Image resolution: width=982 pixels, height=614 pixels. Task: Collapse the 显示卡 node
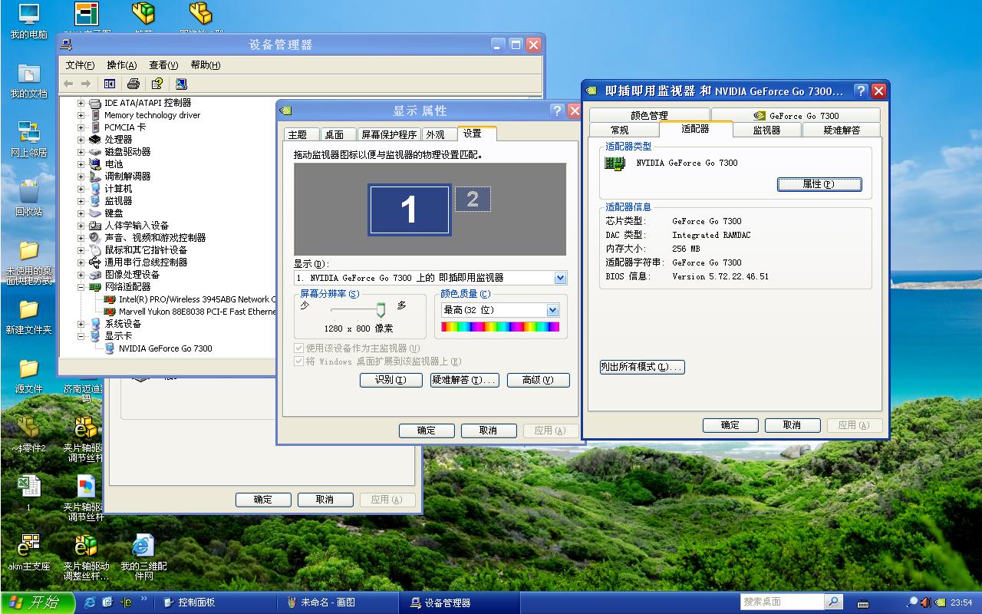pyautogui.click(x=81, y=336)
